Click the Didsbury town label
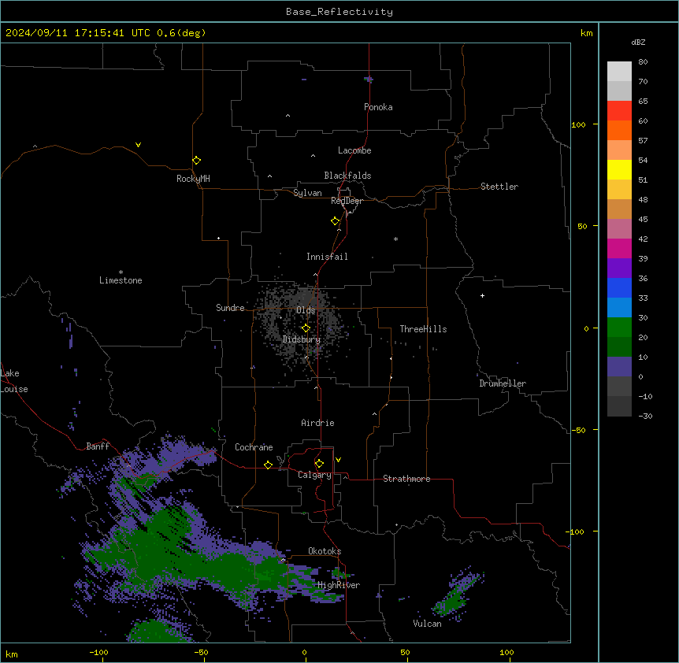Viewport: 679px width, 663px height. tap(302, 339)
